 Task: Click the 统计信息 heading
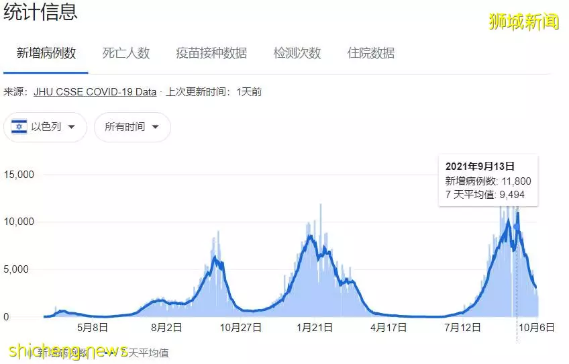click(x=40, y=11)
